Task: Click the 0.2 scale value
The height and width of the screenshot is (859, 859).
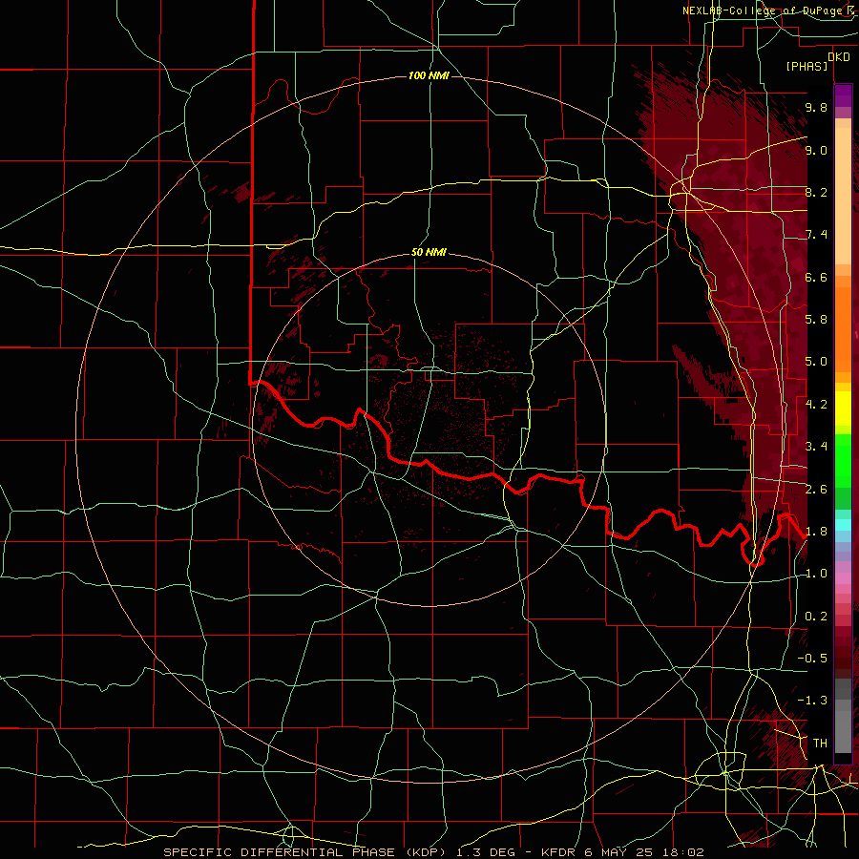Action: coord(816,617)
